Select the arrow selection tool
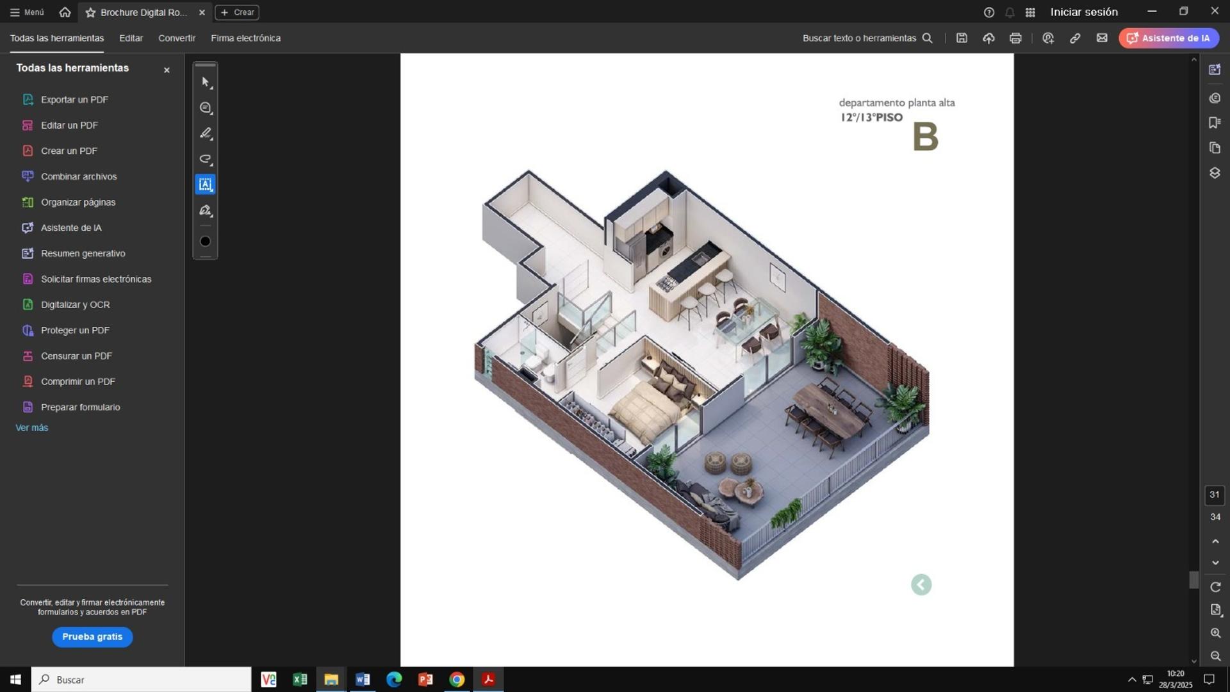Viewport: 1230px width, 692px height. point(205,82)
